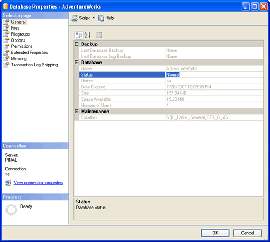Image resolution: width=270 pixels, height=242 pixels.
Task: Select the Number of Users row
Action: tap(171, 105)
